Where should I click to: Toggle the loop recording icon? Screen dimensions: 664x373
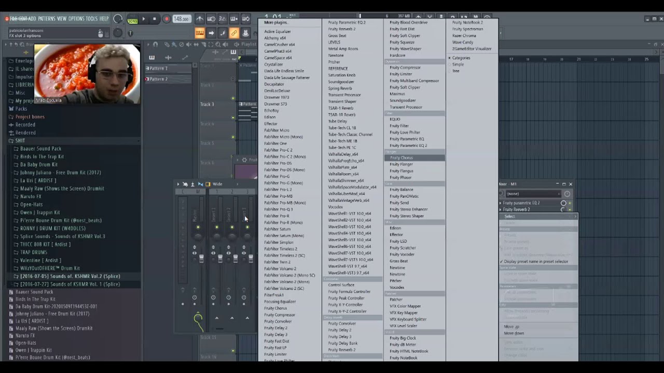tap(245, 19)
